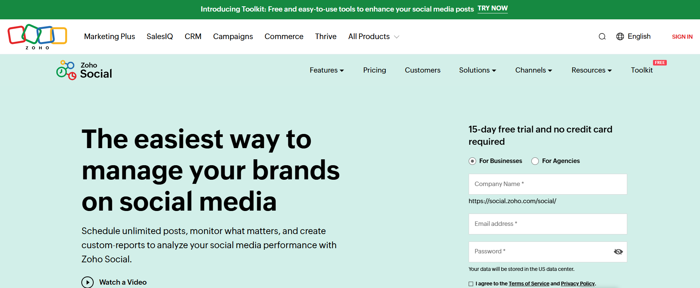The image size is (700, 288).
Task: Click TRY NOW in the banner
Action: (493, 9)
